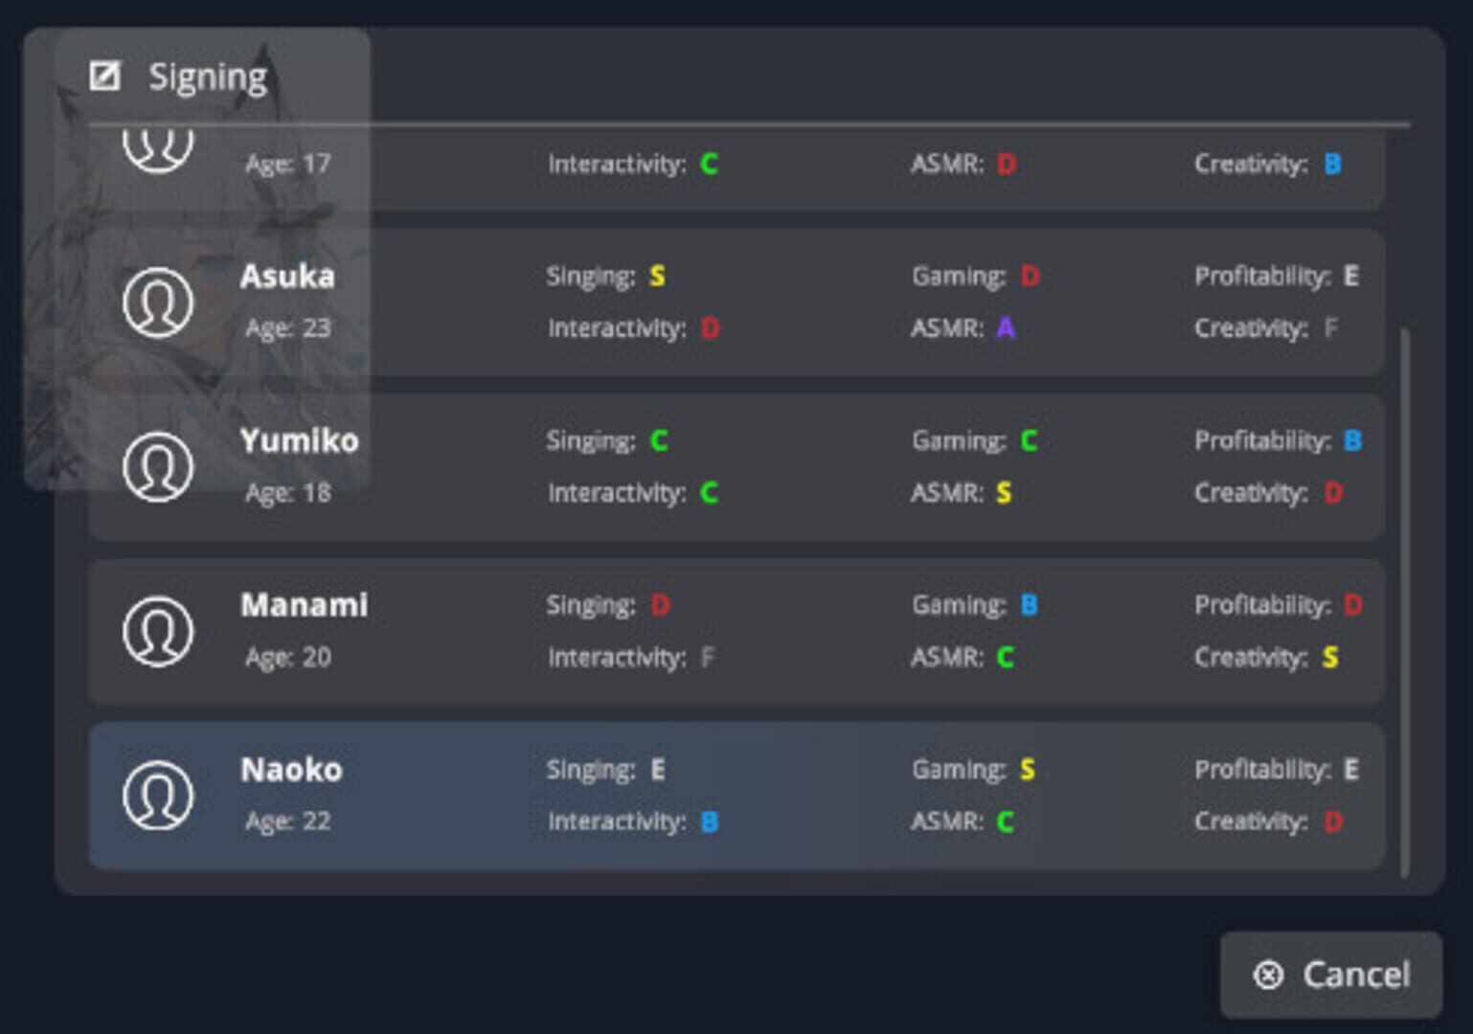Choose the Manami candidate name
Viewport: 1473px width, 1034px height.
(x=304, y=605)
